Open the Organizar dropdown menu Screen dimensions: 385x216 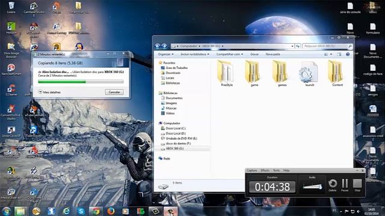point(166,54)
